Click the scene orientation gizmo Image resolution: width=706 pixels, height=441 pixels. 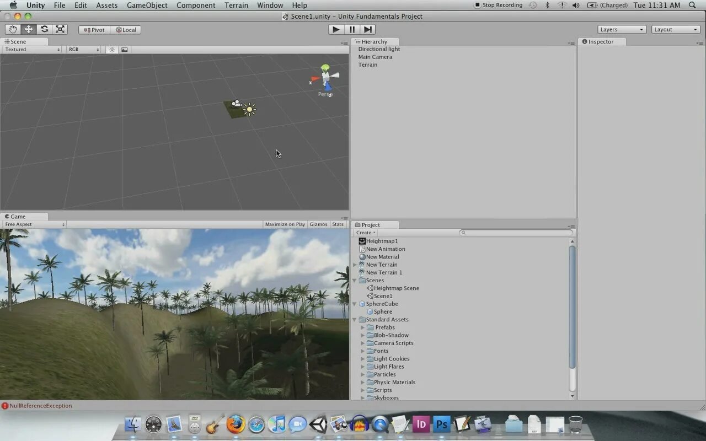325,78
